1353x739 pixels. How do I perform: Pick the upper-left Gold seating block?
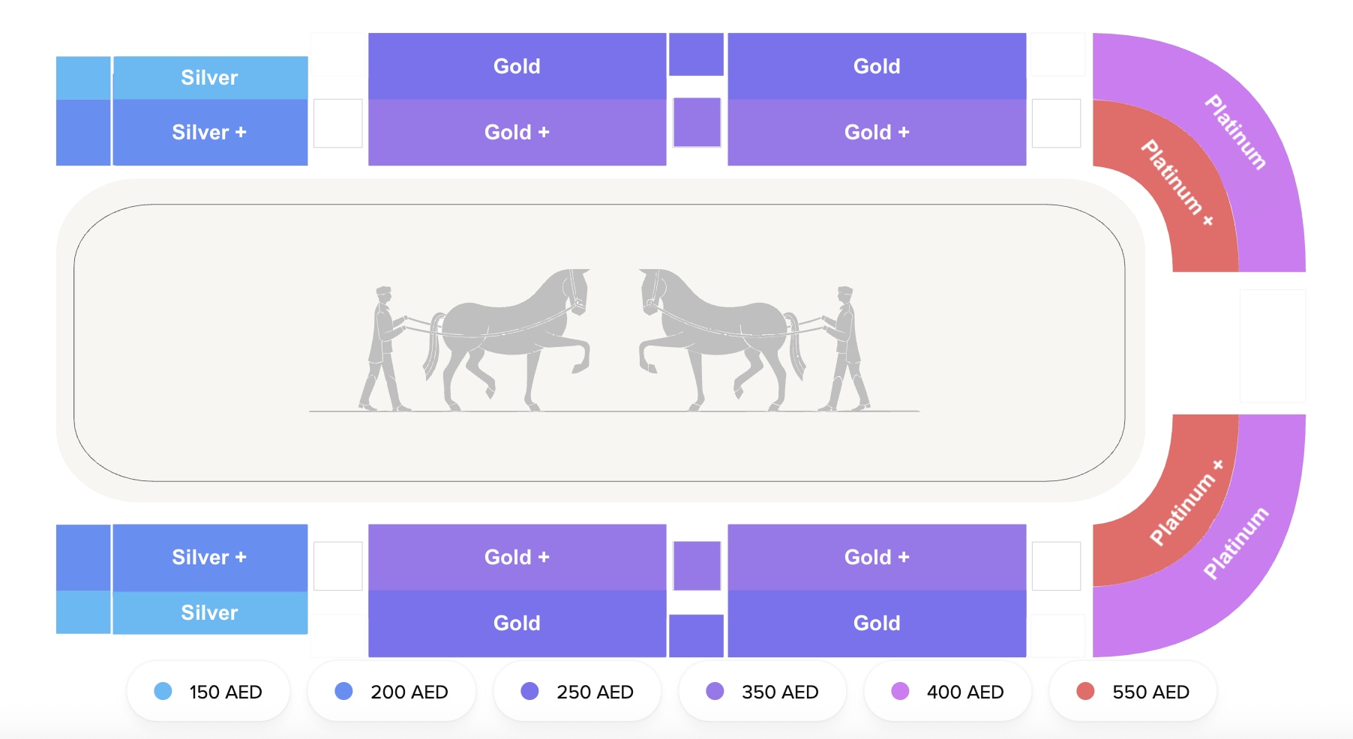[x=517, y=66]
